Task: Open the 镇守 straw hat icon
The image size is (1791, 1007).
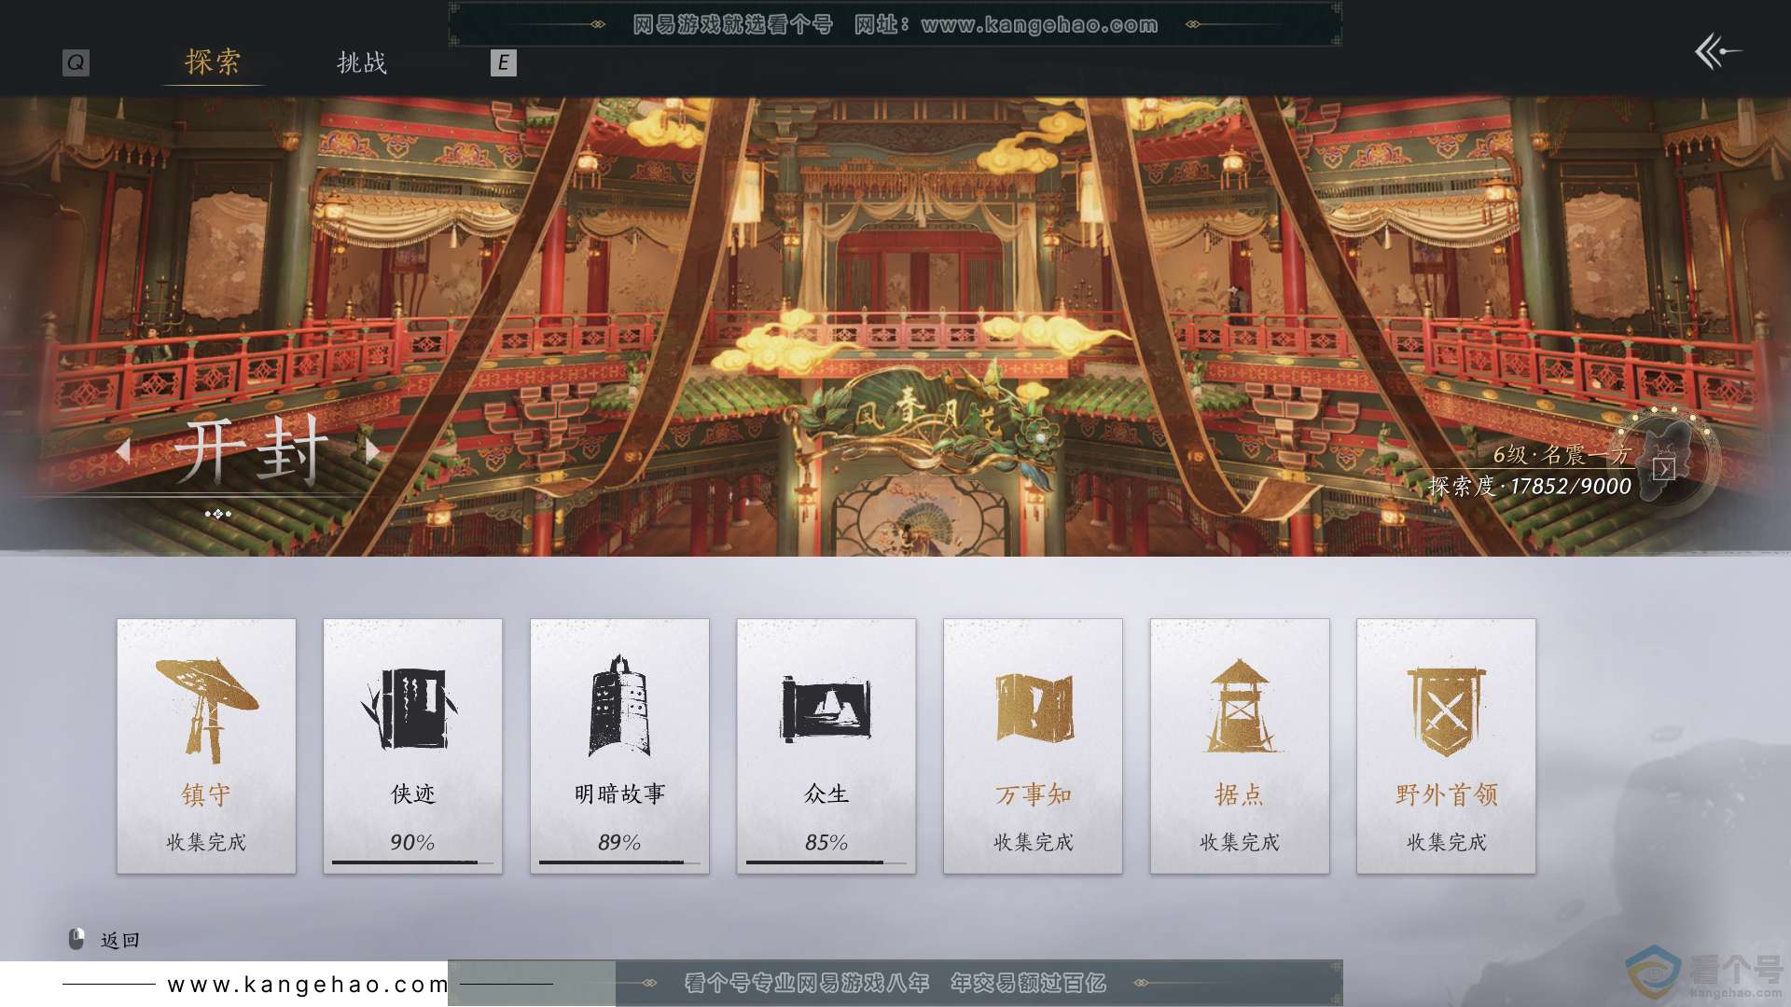Action: (206, 710)
